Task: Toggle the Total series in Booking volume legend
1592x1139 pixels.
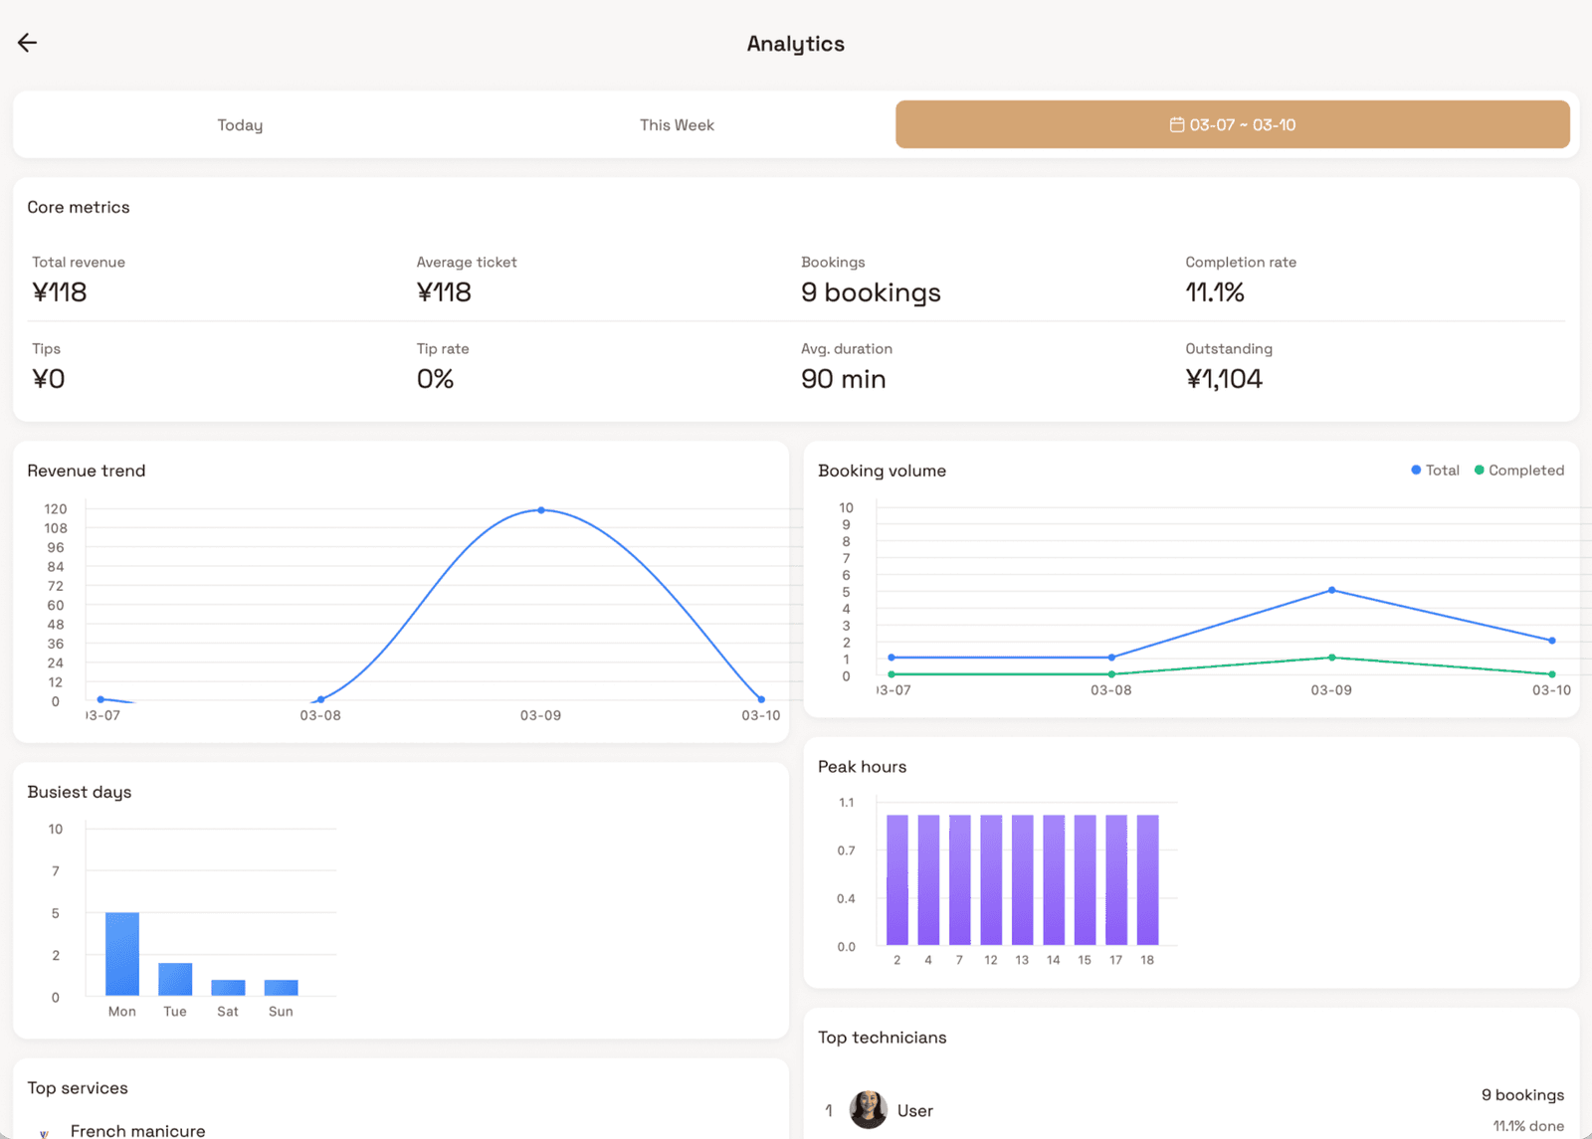Action: pyautogui.click(x=1437, y=470)
